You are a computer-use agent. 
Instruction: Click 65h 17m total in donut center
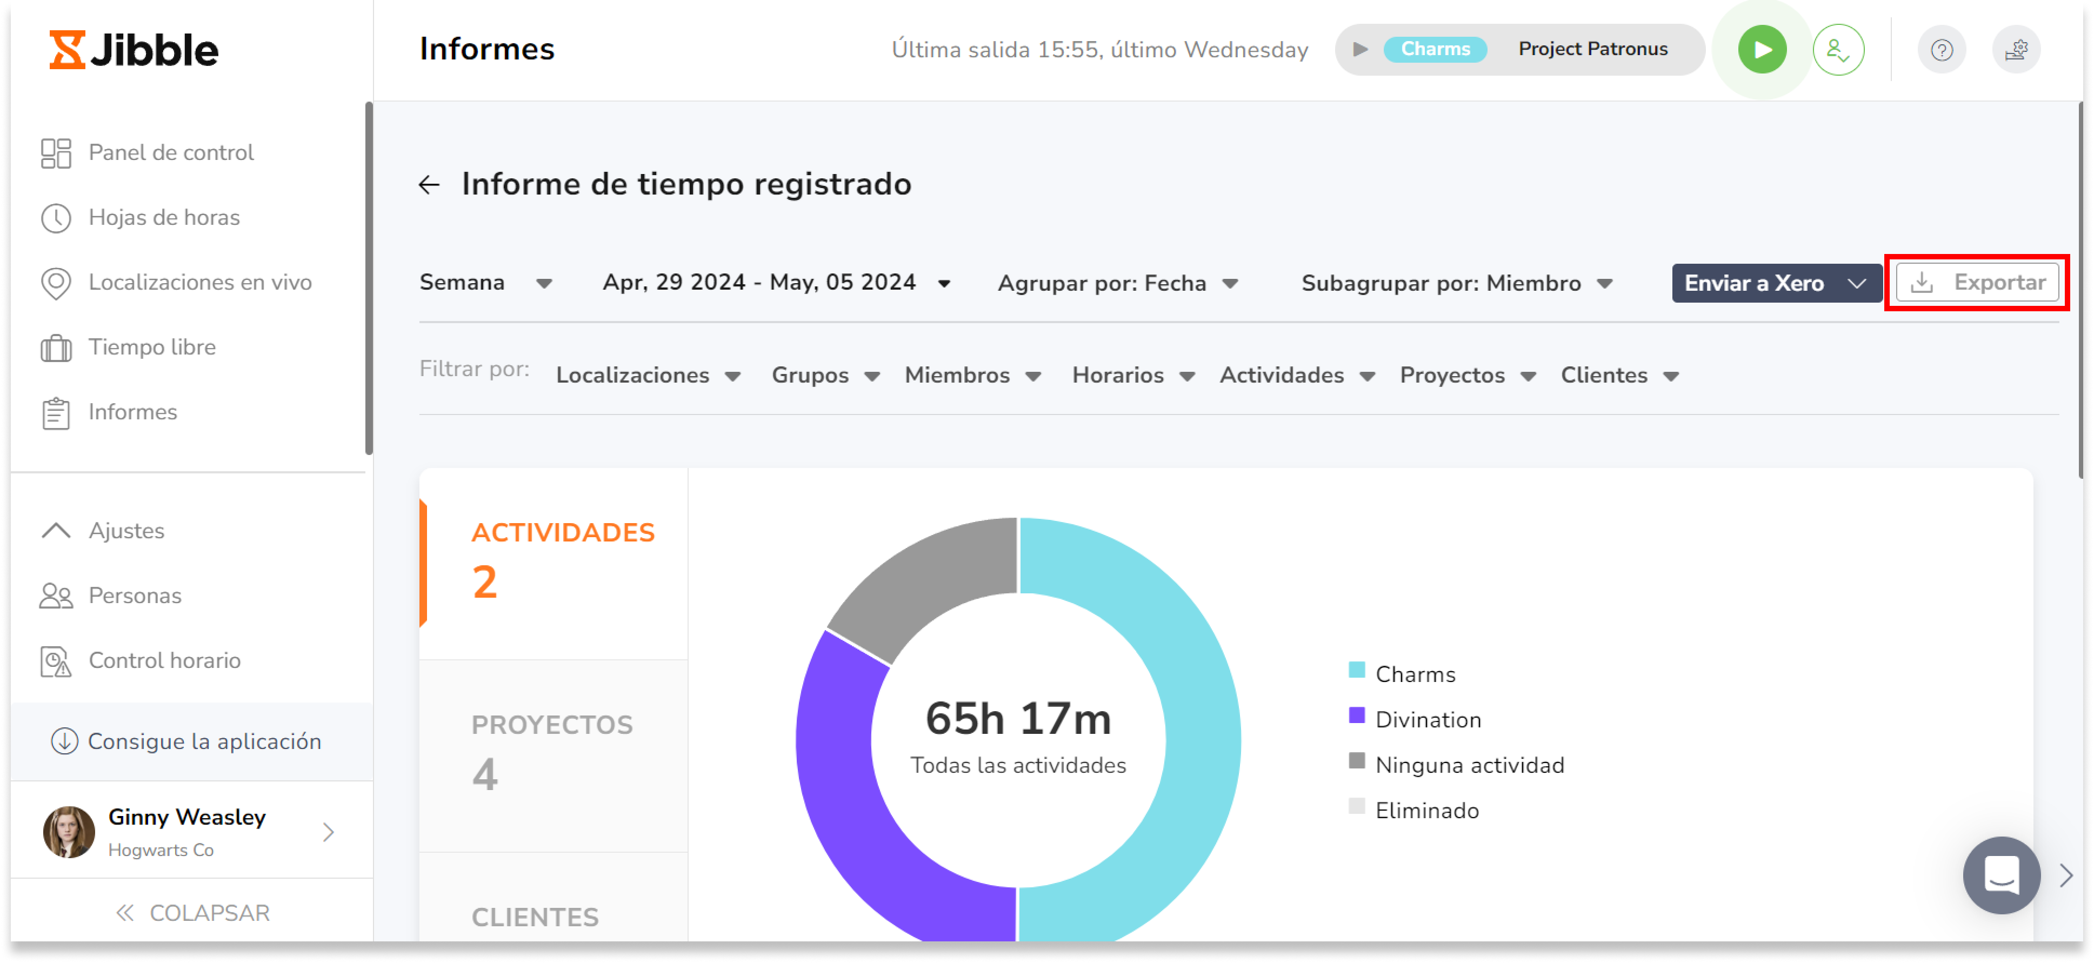pos(1018,719)
